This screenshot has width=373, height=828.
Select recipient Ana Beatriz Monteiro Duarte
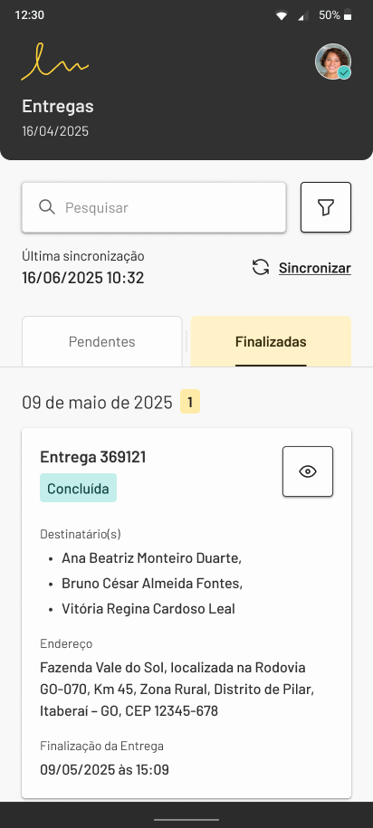coord(151,558)
